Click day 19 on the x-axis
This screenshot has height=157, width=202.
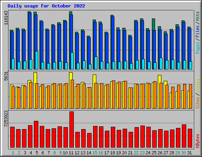pos(118,153)
